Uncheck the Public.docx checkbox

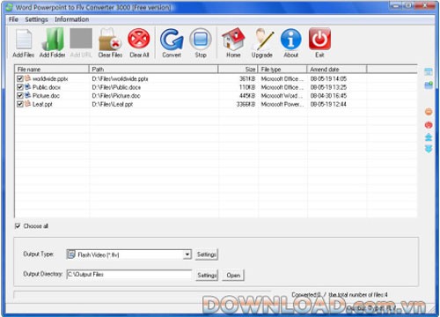[x=20, y=87]
